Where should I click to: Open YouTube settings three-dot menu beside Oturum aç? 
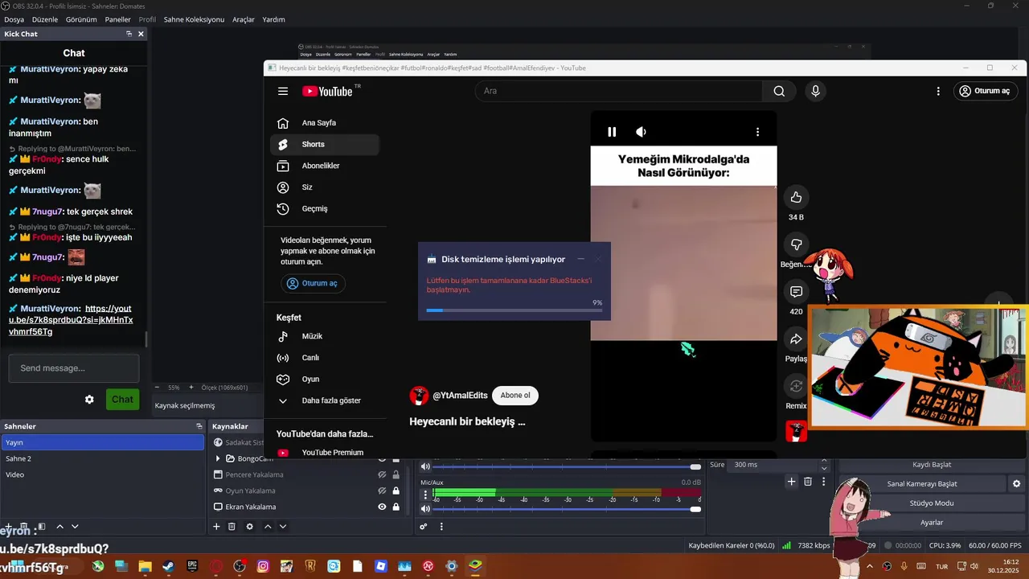938,91
